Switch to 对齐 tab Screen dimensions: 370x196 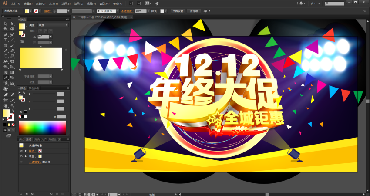click(44, 139)
